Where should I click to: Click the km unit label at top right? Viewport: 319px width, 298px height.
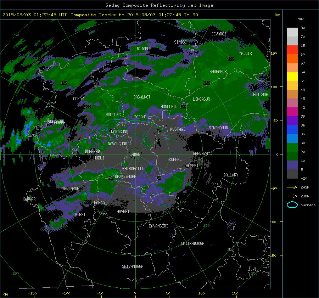point(277,15)
